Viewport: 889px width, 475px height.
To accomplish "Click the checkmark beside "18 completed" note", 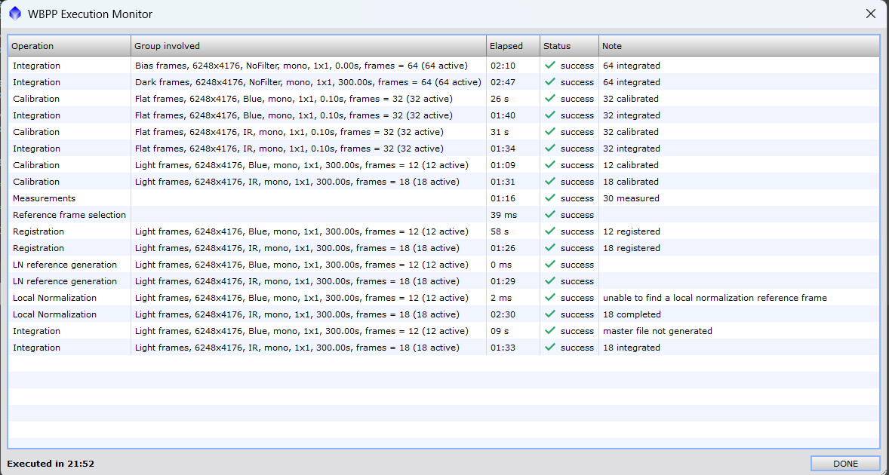I will click(550, 314).
